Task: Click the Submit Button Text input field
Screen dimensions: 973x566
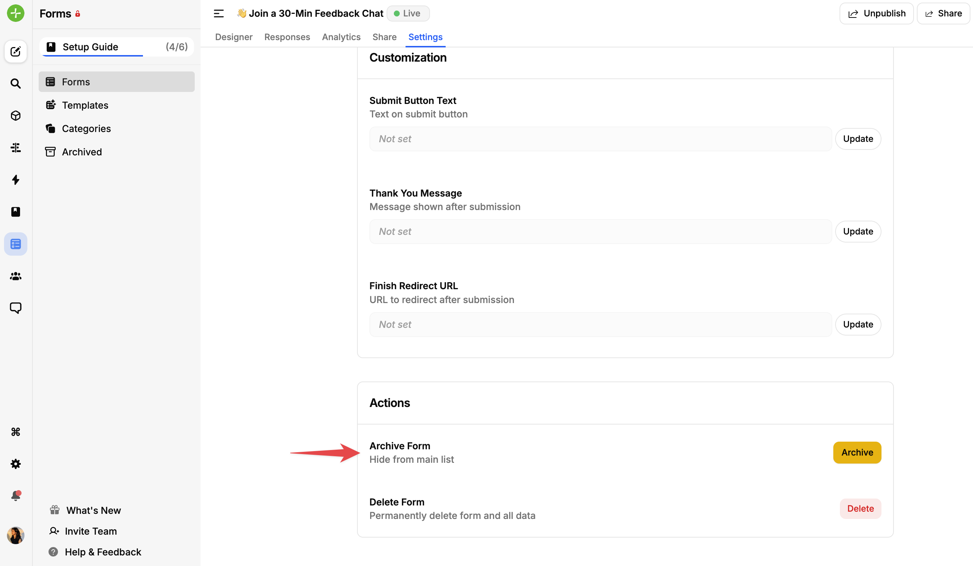Action: (600, 139)
